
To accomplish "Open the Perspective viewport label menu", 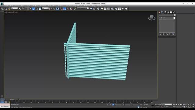I will click(10, 12).
